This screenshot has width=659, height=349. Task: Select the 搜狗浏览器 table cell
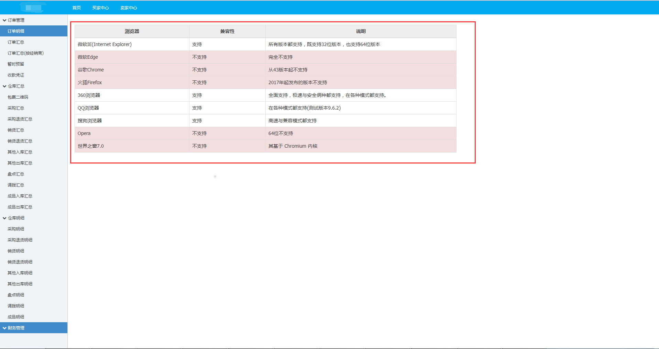[132, 121]
